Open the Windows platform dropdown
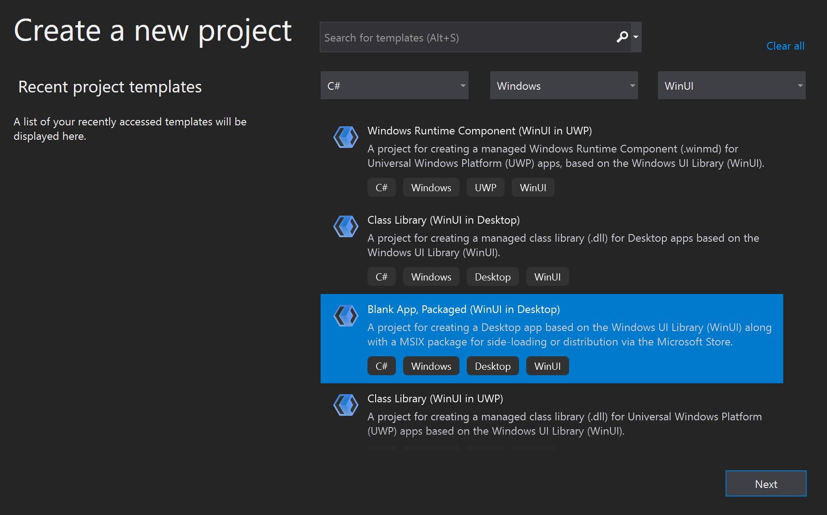827x515 pixels. tap(563, 85)
